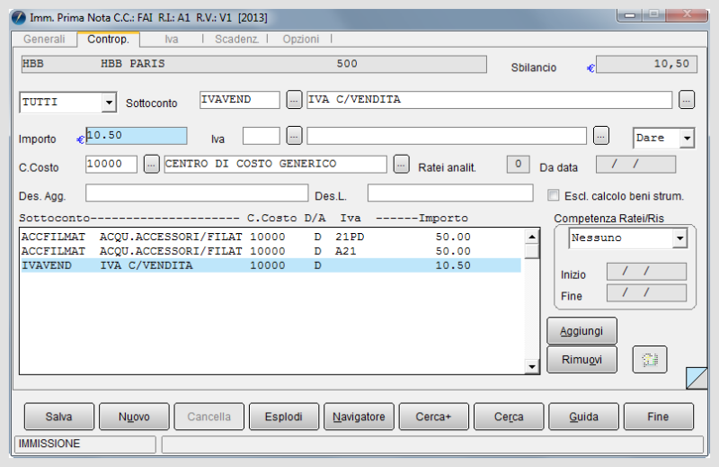Screen dimensions: 719x467
Task: Click the Cerca+ button
Action: [433, 417]
